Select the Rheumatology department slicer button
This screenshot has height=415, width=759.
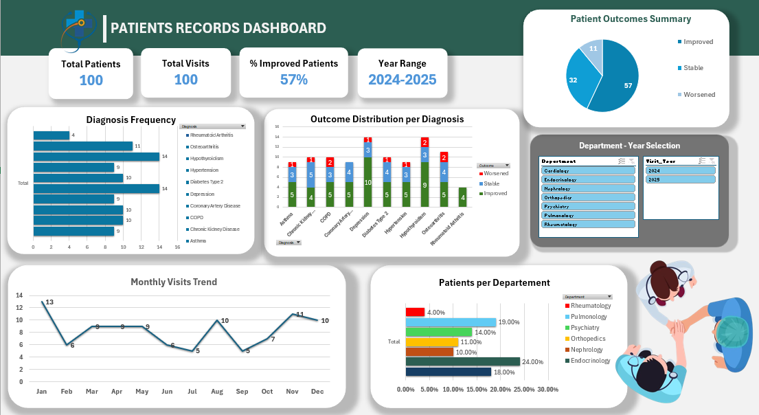point(587,224)
